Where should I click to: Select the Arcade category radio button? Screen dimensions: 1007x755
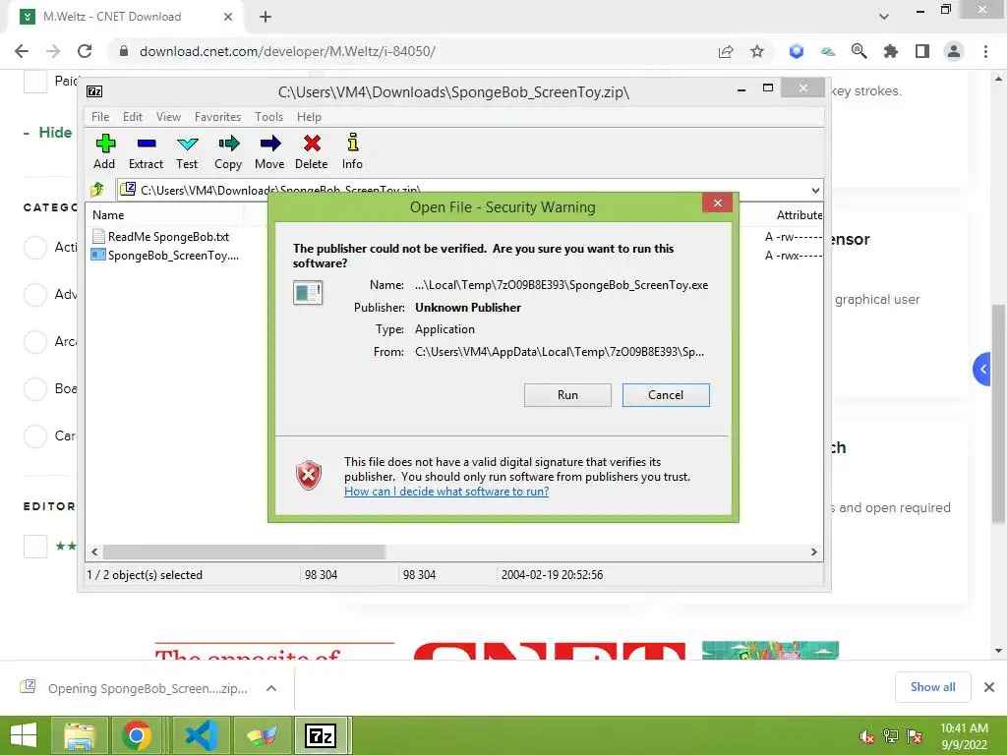click(x=35, y=341)
